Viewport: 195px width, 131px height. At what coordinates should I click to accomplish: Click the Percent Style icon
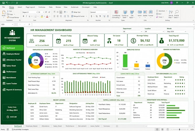(x=97, y=16)
